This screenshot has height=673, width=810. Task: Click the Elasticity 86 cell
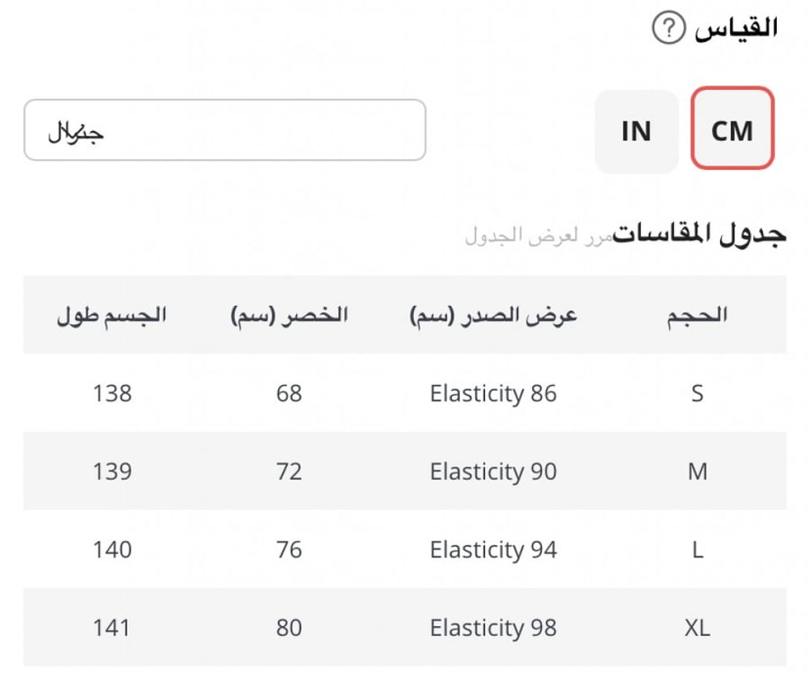click(x=493, y=393)
